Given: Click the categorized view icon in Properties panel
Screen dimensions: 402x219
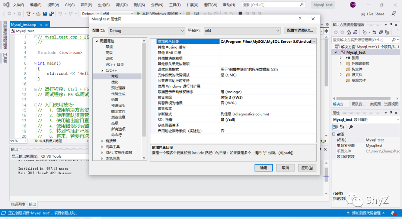Looking at the screenshot, I should point(335,127).
